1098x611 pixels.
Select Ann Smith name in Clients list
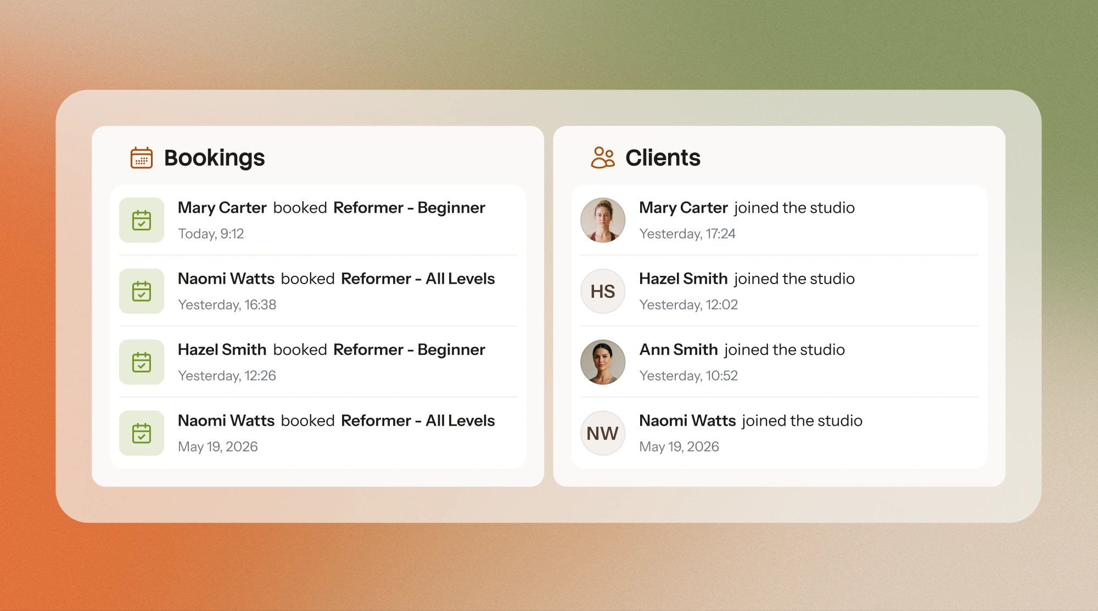pyautogui.click(x=679, y=350)
